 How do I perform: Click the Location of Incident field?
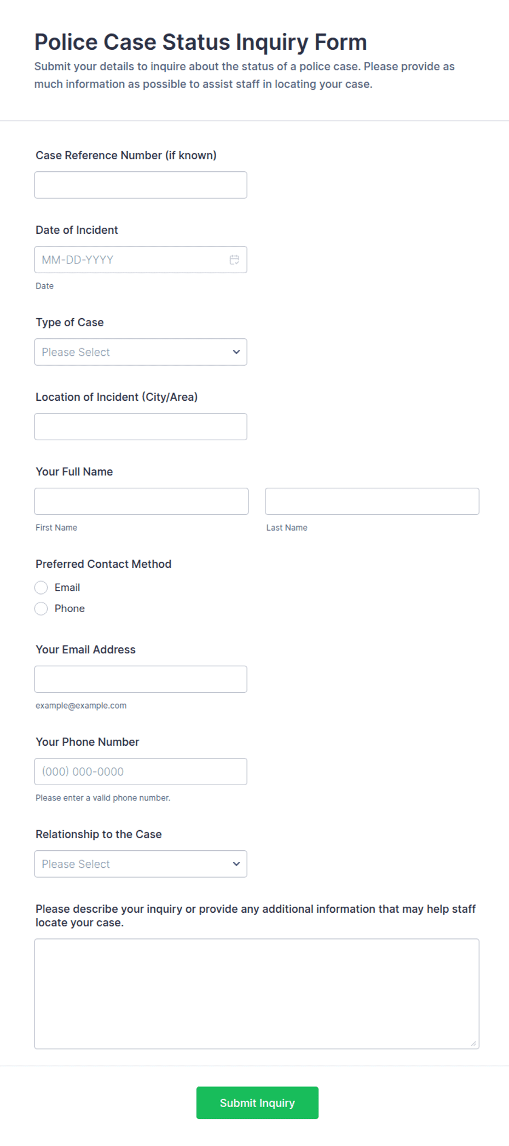click(140, 427)
